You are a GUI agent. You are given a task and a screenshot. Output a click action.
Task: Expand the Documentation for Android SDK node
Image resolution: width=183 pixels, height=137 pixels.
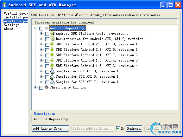point(41,39)
